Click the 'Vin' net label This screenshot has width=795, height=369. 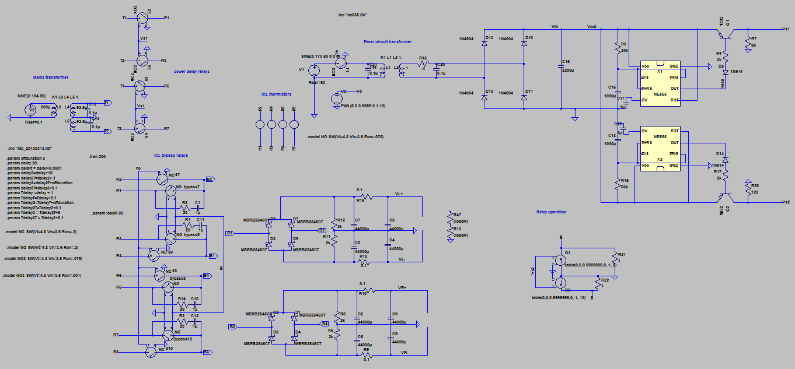(555, 27)
